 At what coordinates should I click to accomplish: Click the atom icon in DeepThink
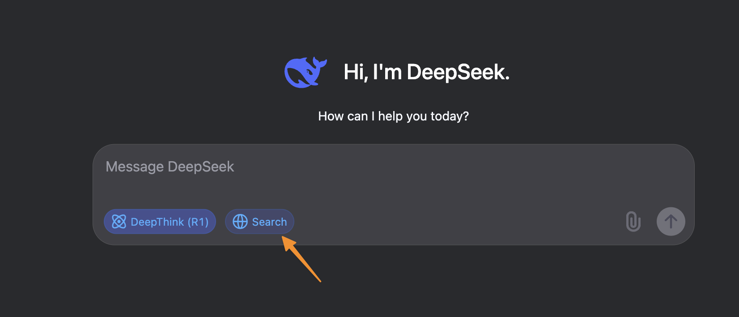[x=119, y=222]
